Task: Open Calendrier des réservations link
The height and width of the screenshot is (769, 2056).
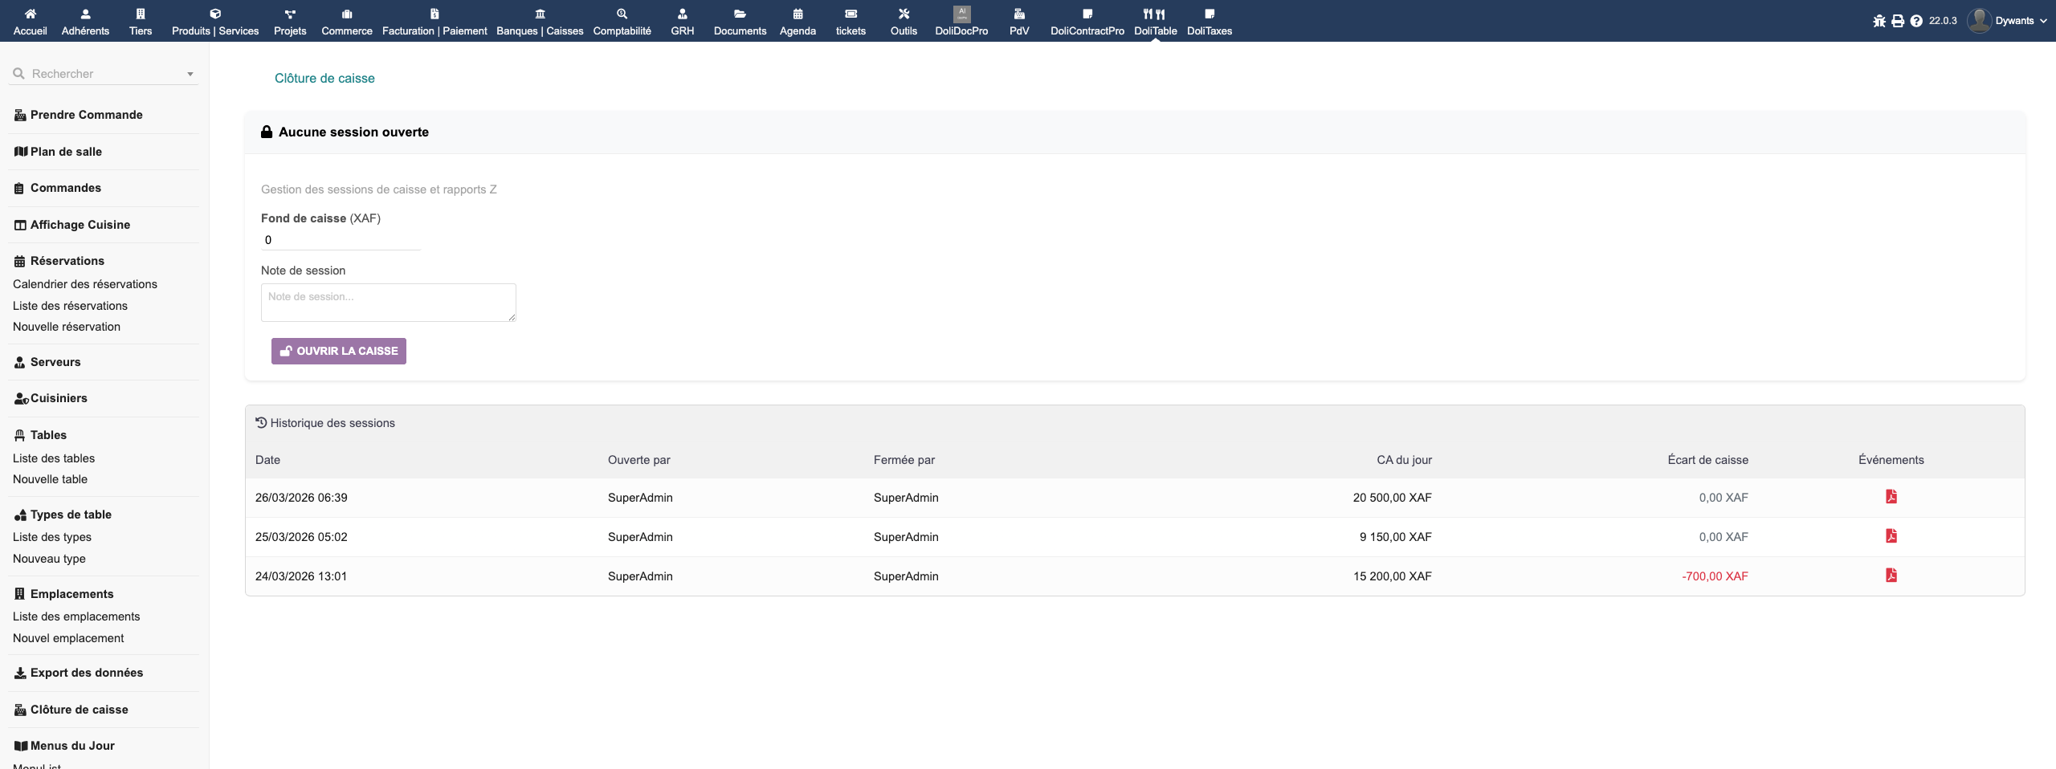Action: pyautogui.click(x=85, y=284)
